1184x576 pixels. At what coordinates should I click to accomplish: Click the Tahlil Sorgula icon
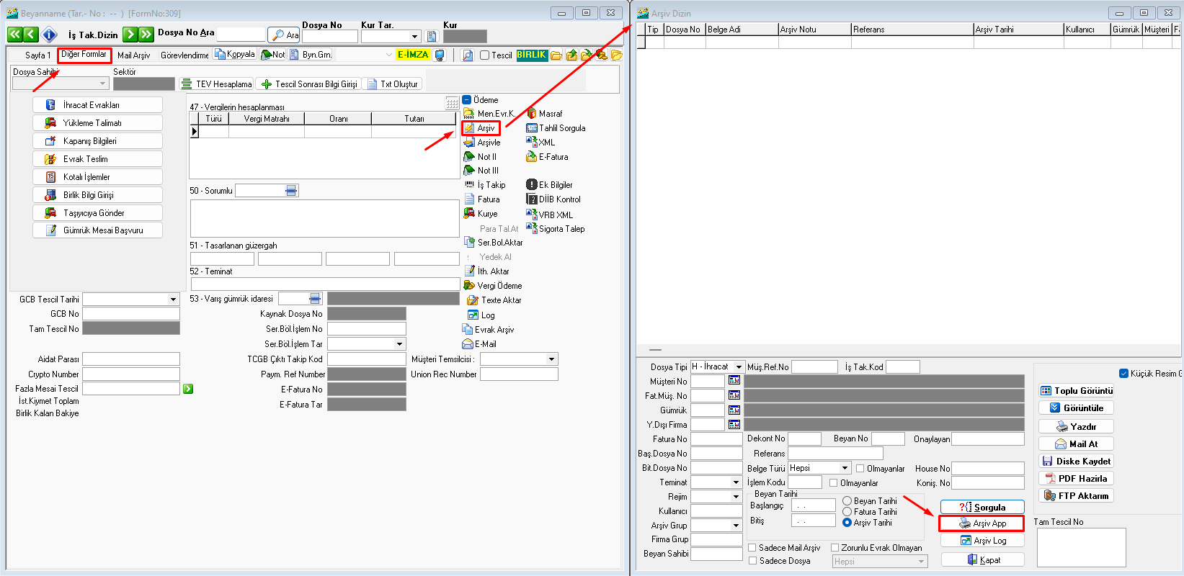pos(532,128)
